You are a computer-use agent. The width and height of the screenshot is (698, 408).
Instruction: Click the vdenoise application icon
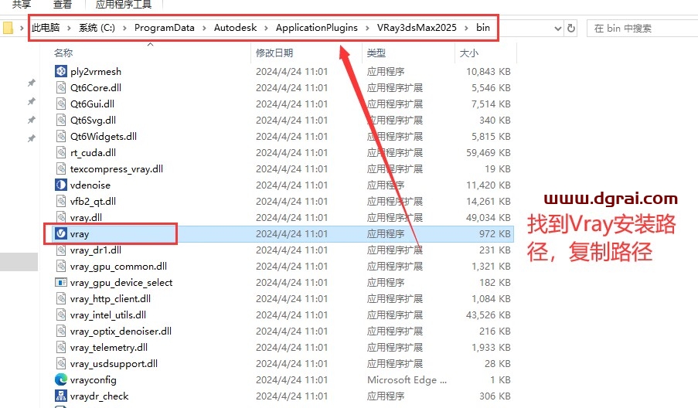pos(61,185)
